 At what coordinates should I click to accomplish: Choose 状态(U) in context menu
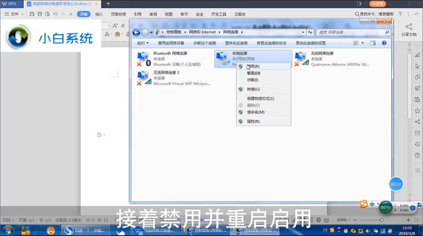[264, 73]
